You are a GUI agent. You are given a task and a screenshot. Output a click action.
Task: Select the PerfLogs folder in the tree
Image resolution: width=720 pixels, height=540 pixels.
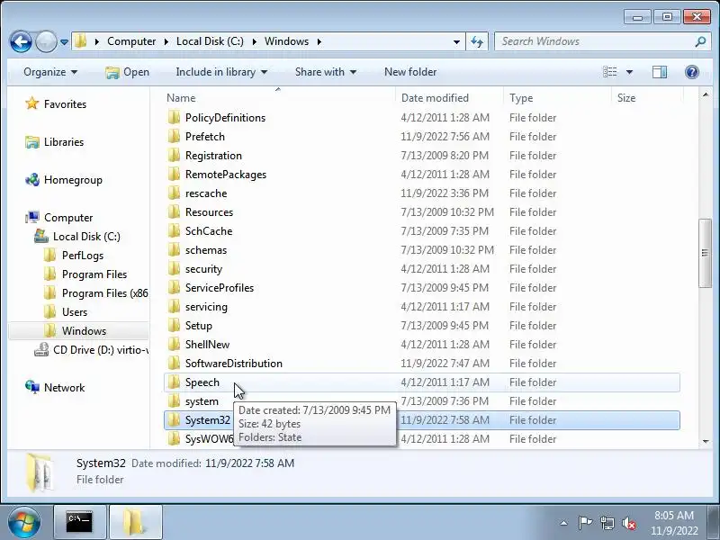[74, 256]
